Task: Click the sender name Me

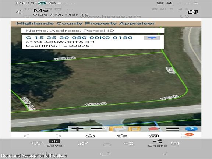Action: tap(41, 10)
